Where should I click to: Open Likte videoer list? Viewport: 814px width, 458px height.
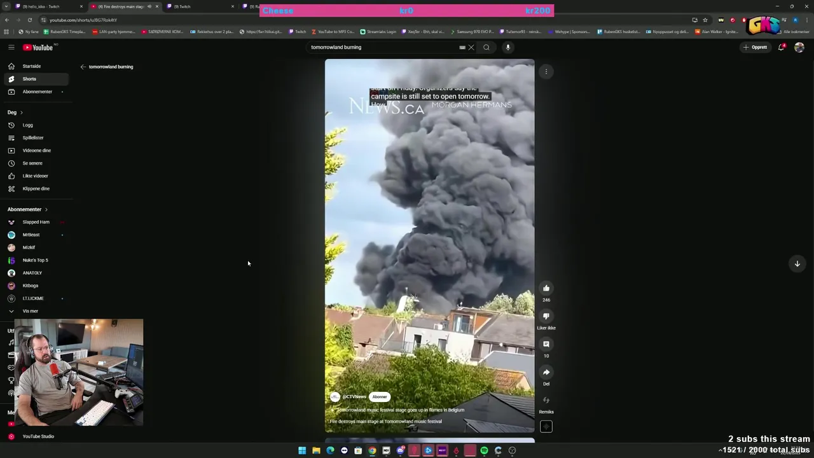36,176
